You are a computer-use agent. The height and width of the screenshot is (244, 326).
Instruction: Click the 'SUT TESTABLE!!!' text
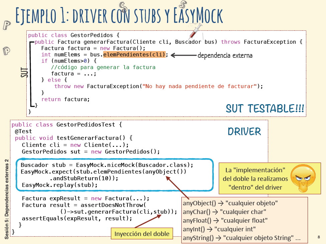click(x=265, y=109)
